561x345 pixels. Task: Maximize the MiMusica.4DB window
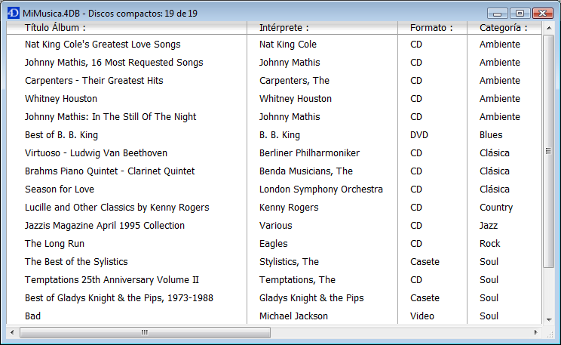click(520, 13)
